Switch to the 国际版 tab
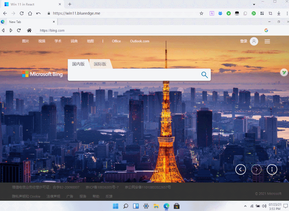Viewport: 289px width, 211px height. (x=100, y=64)
